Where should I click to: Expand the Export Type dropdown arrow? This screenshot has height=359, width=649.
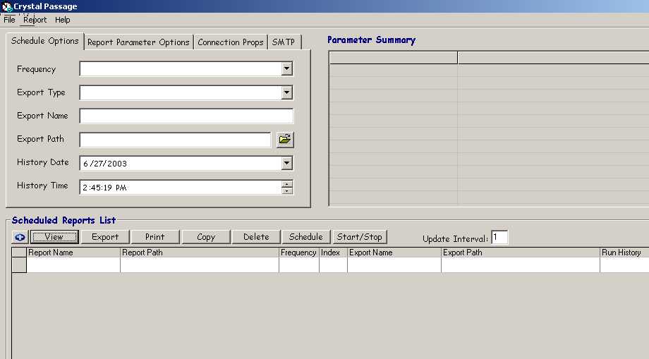click(287, 92)
